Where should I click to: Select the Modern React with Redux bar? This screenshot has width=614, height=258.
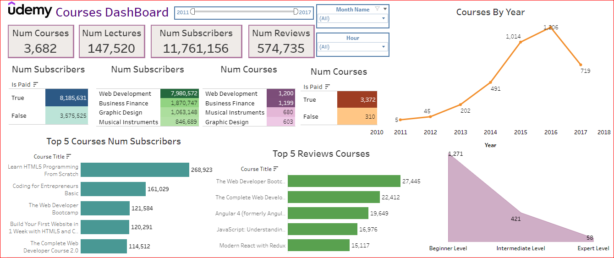(x=318, y=245)
